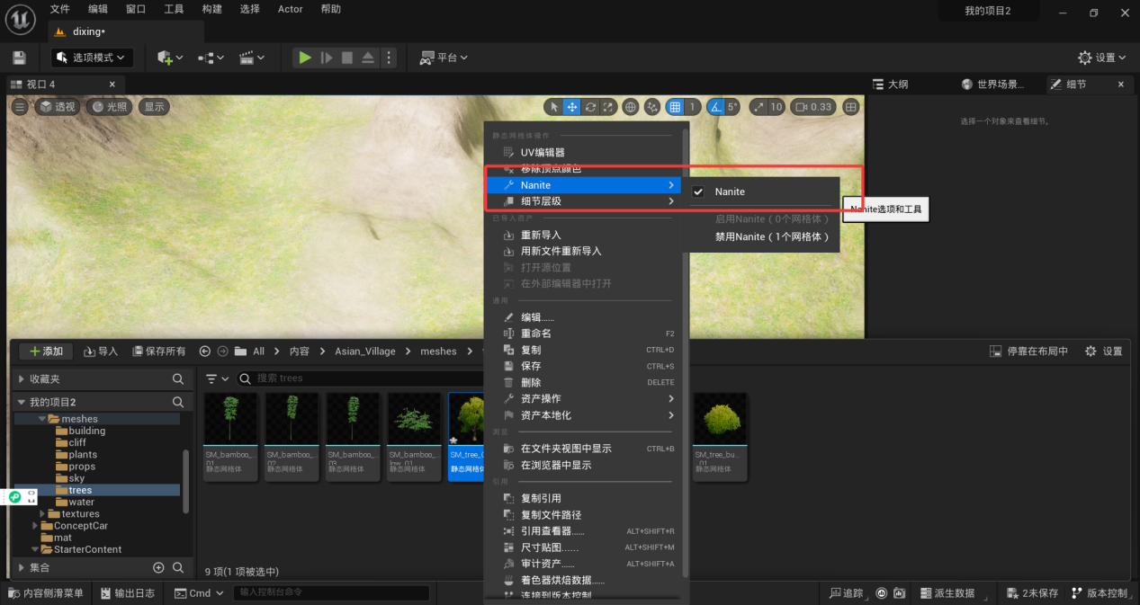
Task: Click the eject button in the play toolbar
Action: (x=368, y=58)
